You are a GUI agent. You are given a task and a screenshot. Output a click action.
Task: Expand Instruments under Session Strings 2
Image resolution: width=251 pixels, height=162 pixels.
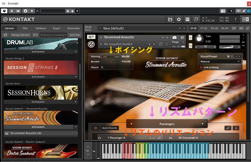coord(75,77)
